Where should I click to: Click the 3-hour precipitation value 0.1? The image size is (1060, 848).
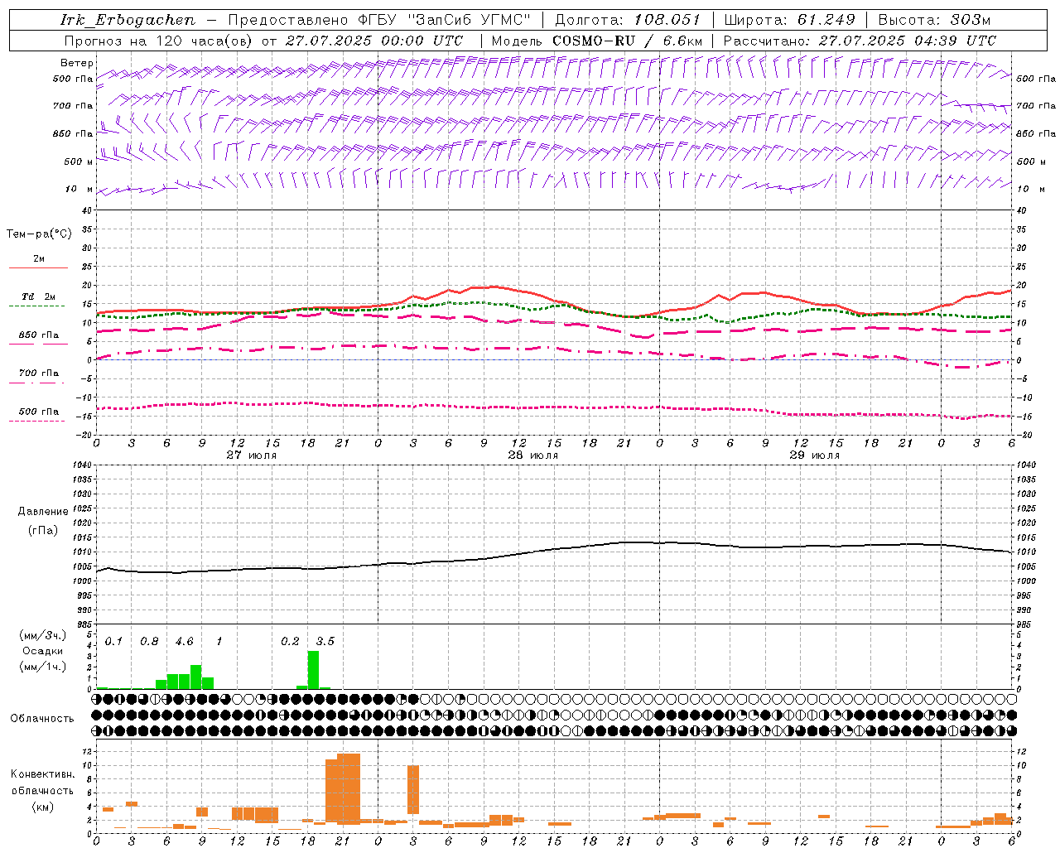(113, 641)
